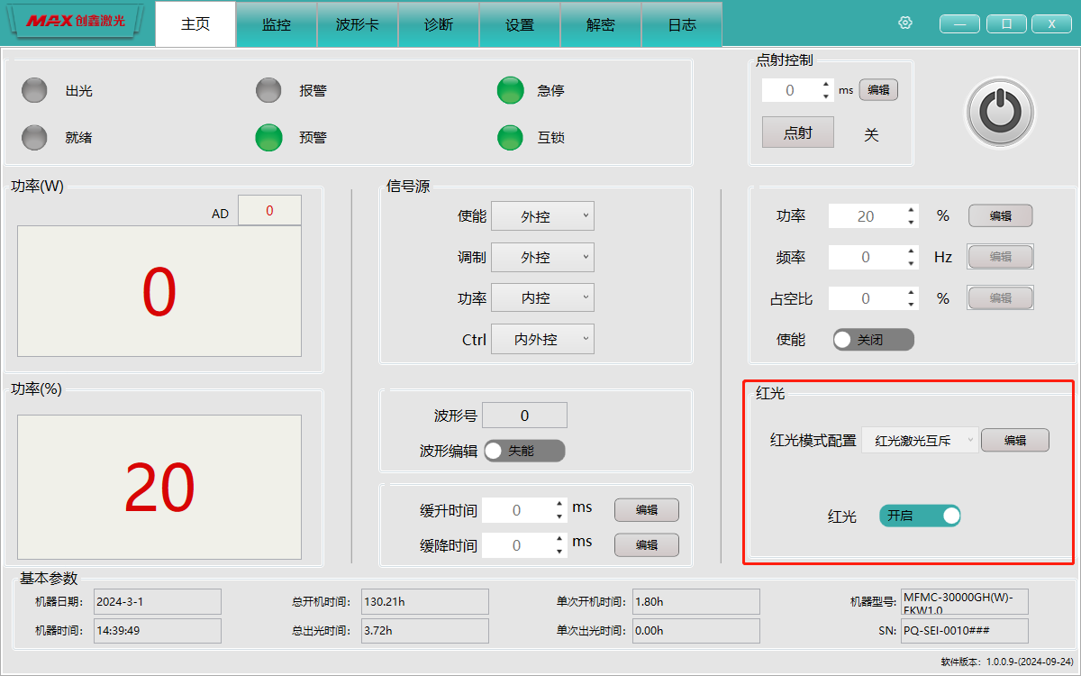The width and height of the screenshot is (1081, 676).
Task: Click the 总开机时间 value 130.21h
Action: pos(425,601)
